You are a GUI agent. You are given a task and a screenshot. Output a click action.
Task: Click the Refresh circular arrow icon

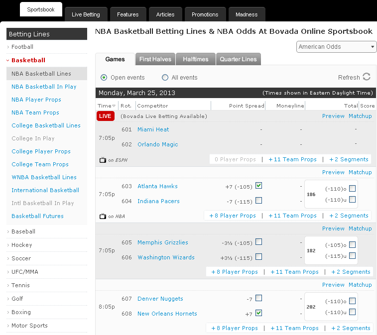pyautogui.click(x=367, y=77)
